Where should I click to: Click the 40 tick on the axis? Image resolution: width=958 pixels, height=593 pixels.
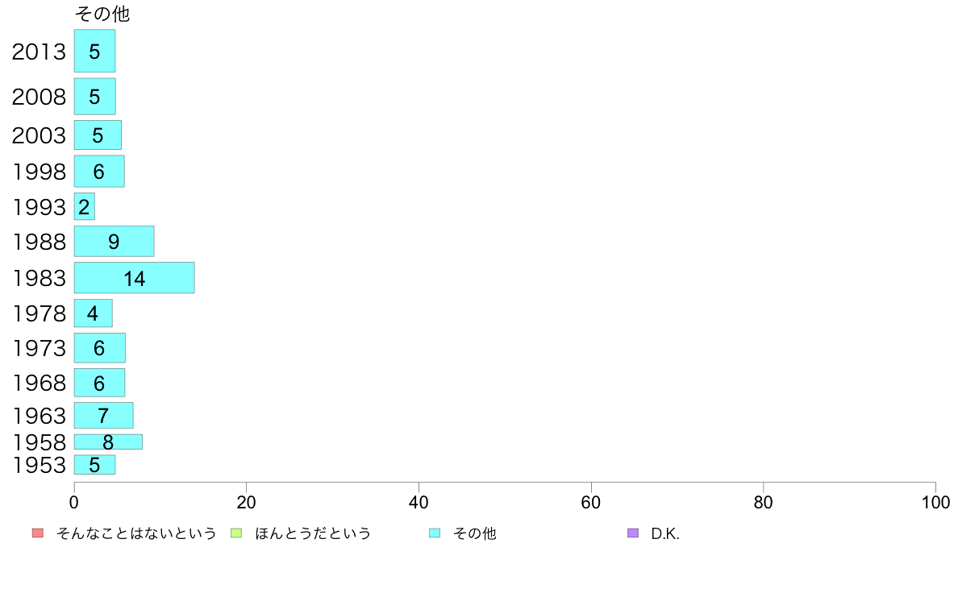(x=419, y=503)
